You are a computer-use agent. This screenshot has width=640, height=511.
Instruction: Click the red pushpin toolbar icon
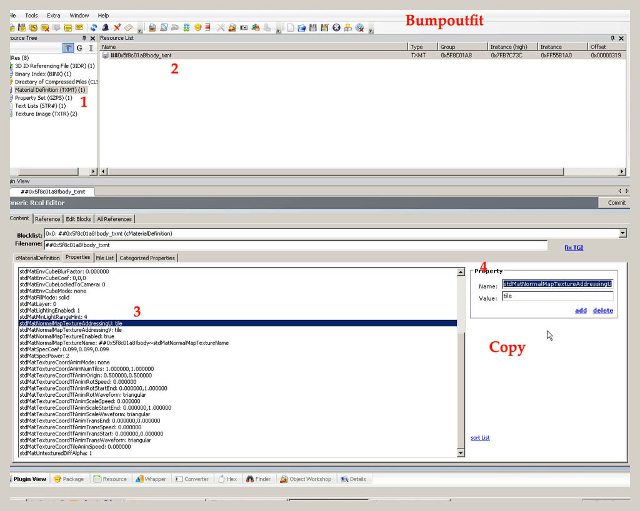(x=117, y=27)
